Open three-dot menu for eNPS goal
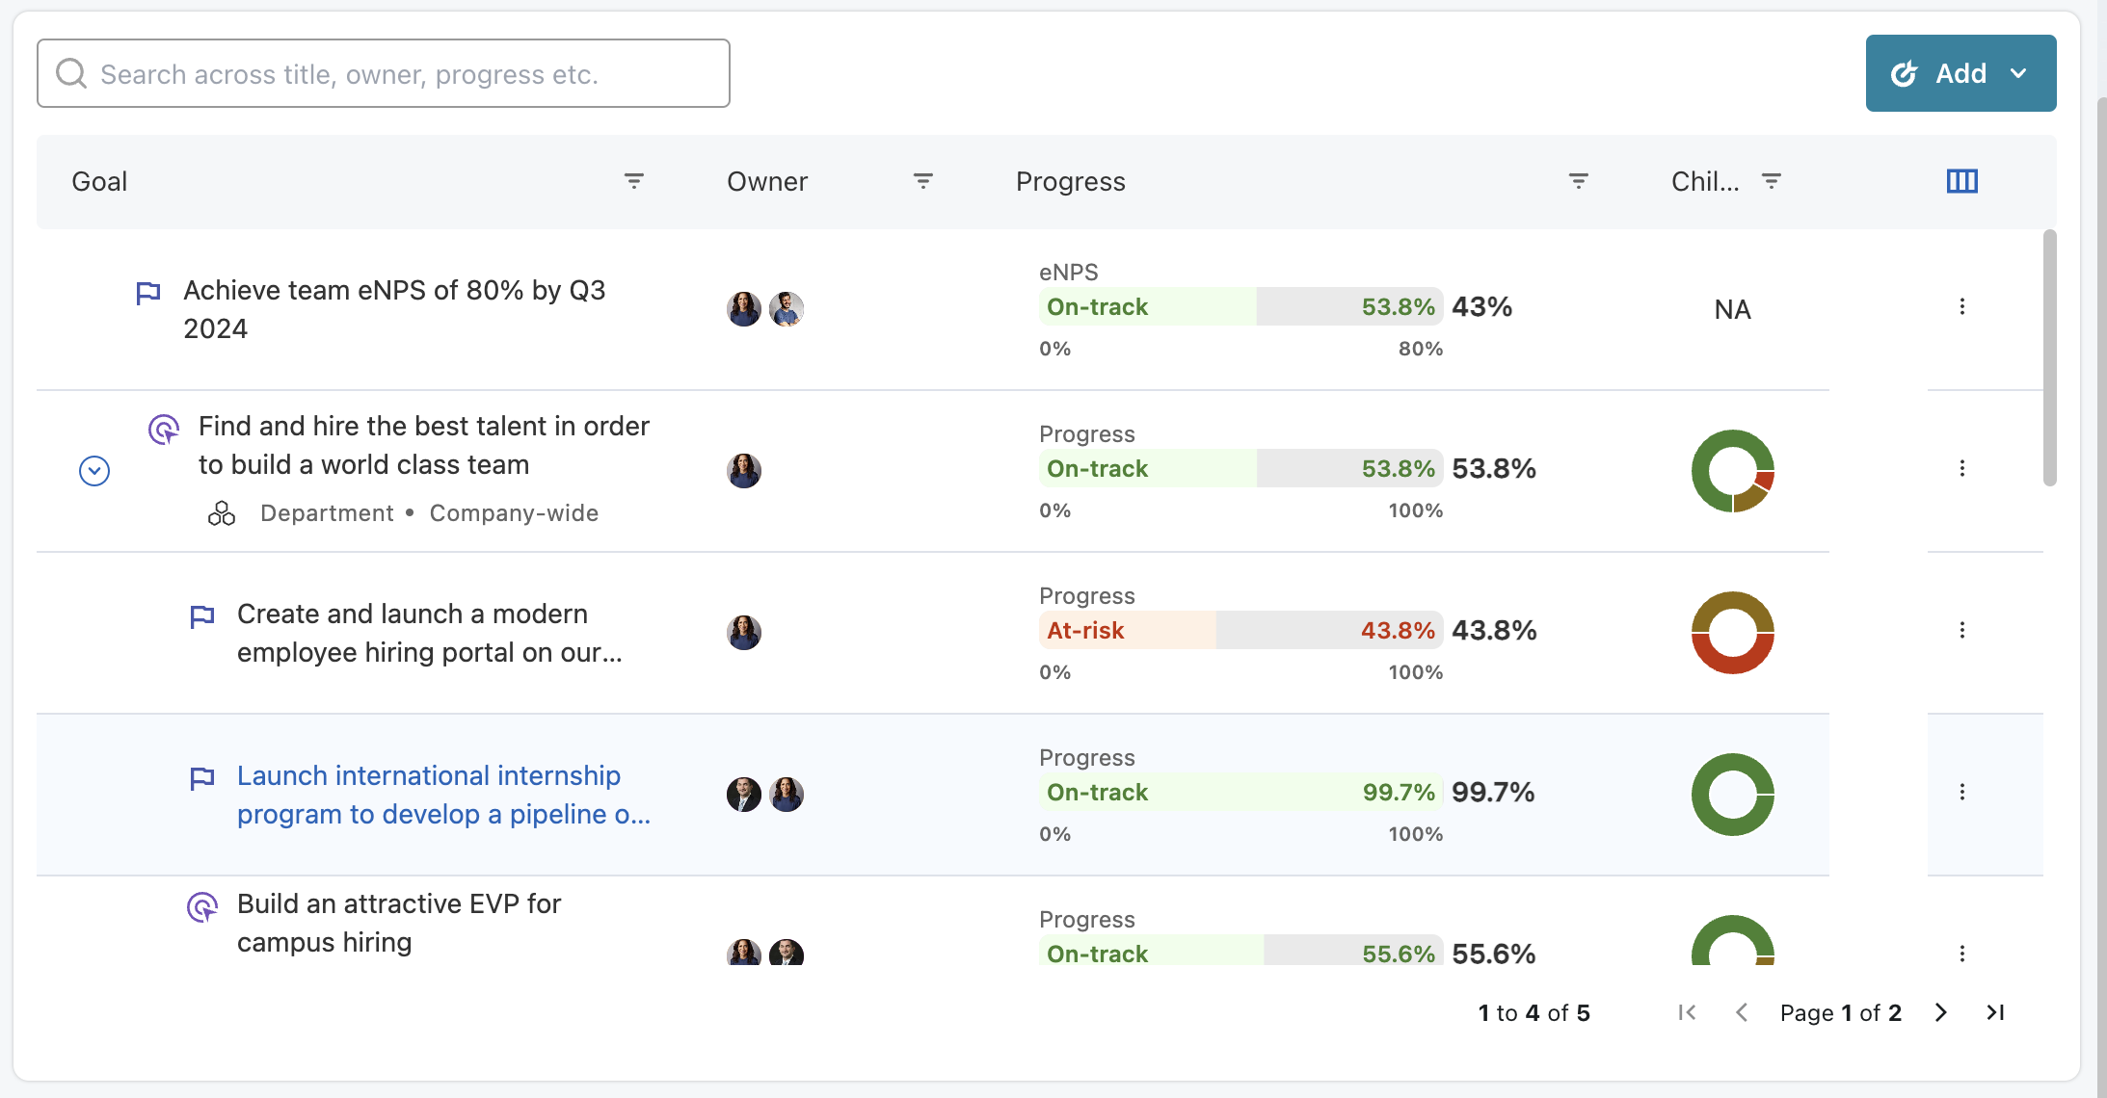The height and width of the screenshot is (1098, 2107). coord(1961,306)
